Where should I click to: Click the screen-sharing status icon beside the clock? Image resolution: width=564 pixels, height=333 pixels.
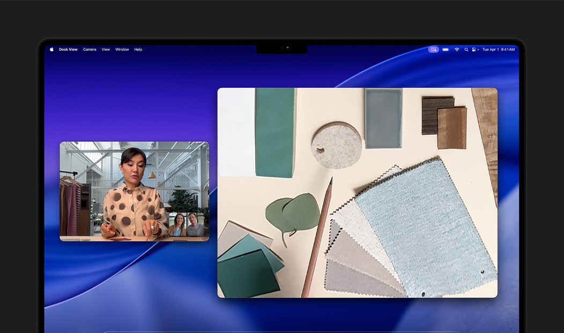[x=474, y=49]
